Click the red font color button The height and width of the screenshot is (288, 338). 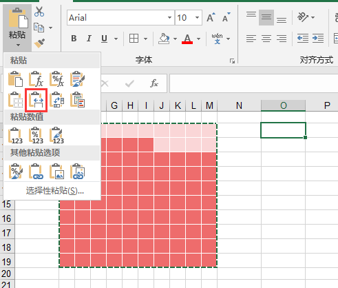pyautogui.click(x=187, y=39)
